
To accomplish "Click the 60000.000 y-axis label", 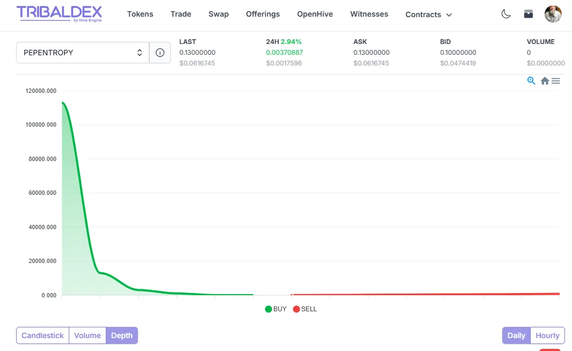I will (42, 193).
